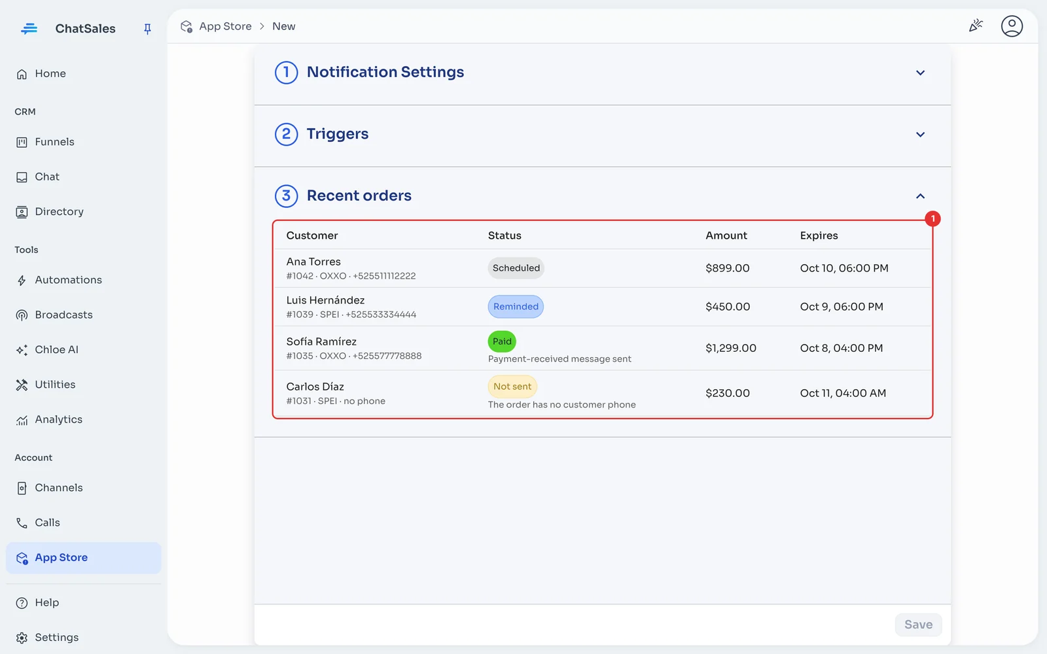Collapse the Recent orders chevron

pos(920,196)
